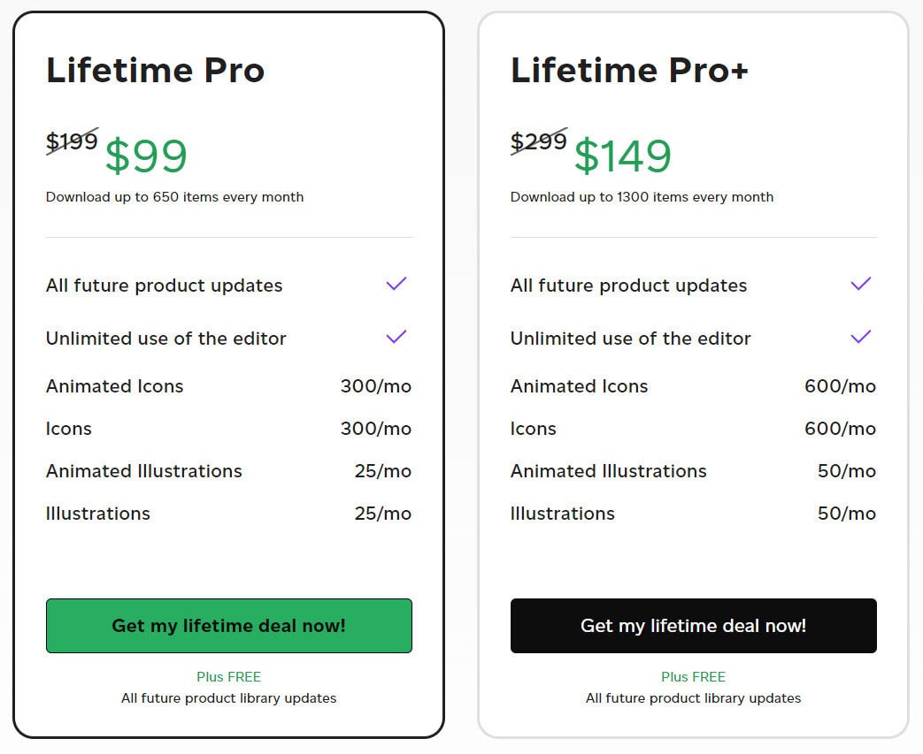Click checkmark for Lifetime Pro future updates
The height and width of the screenshot is (754, 923).
396,284
